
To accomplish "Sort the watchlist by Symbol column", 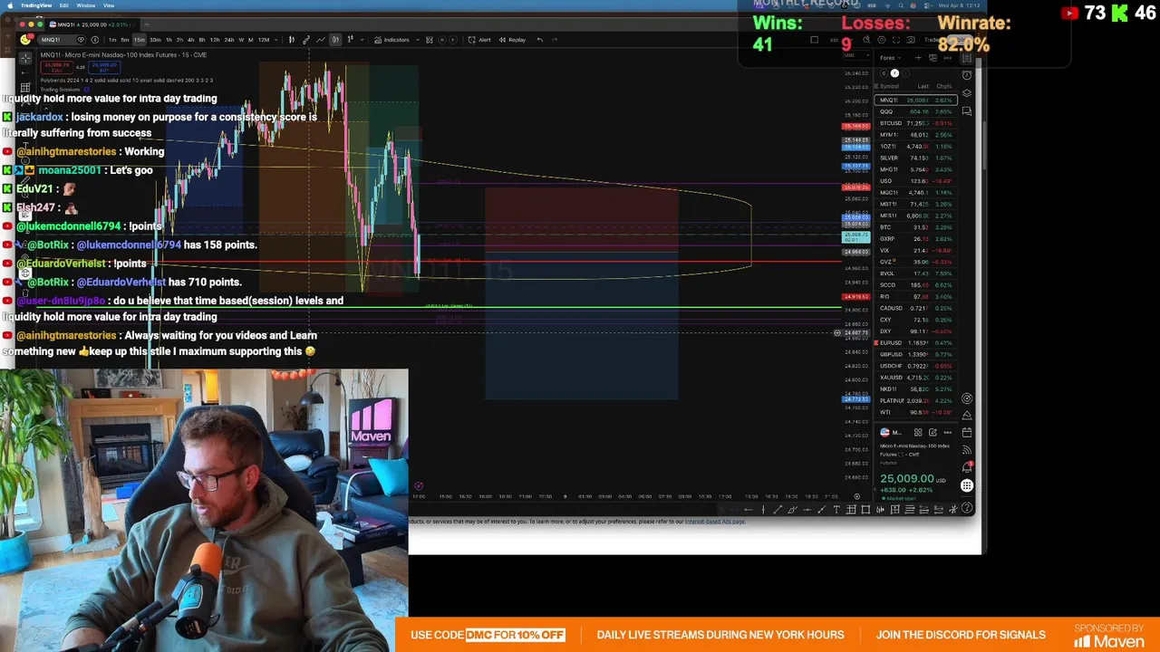I will point(889,86).
